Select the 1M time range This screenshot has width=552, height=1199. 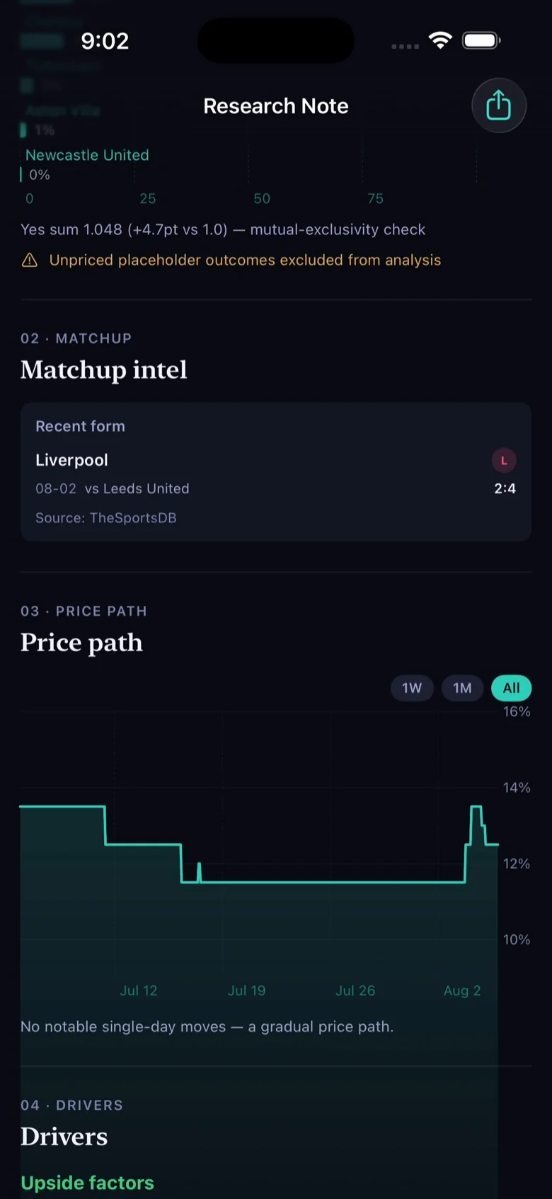pos(462,688)
